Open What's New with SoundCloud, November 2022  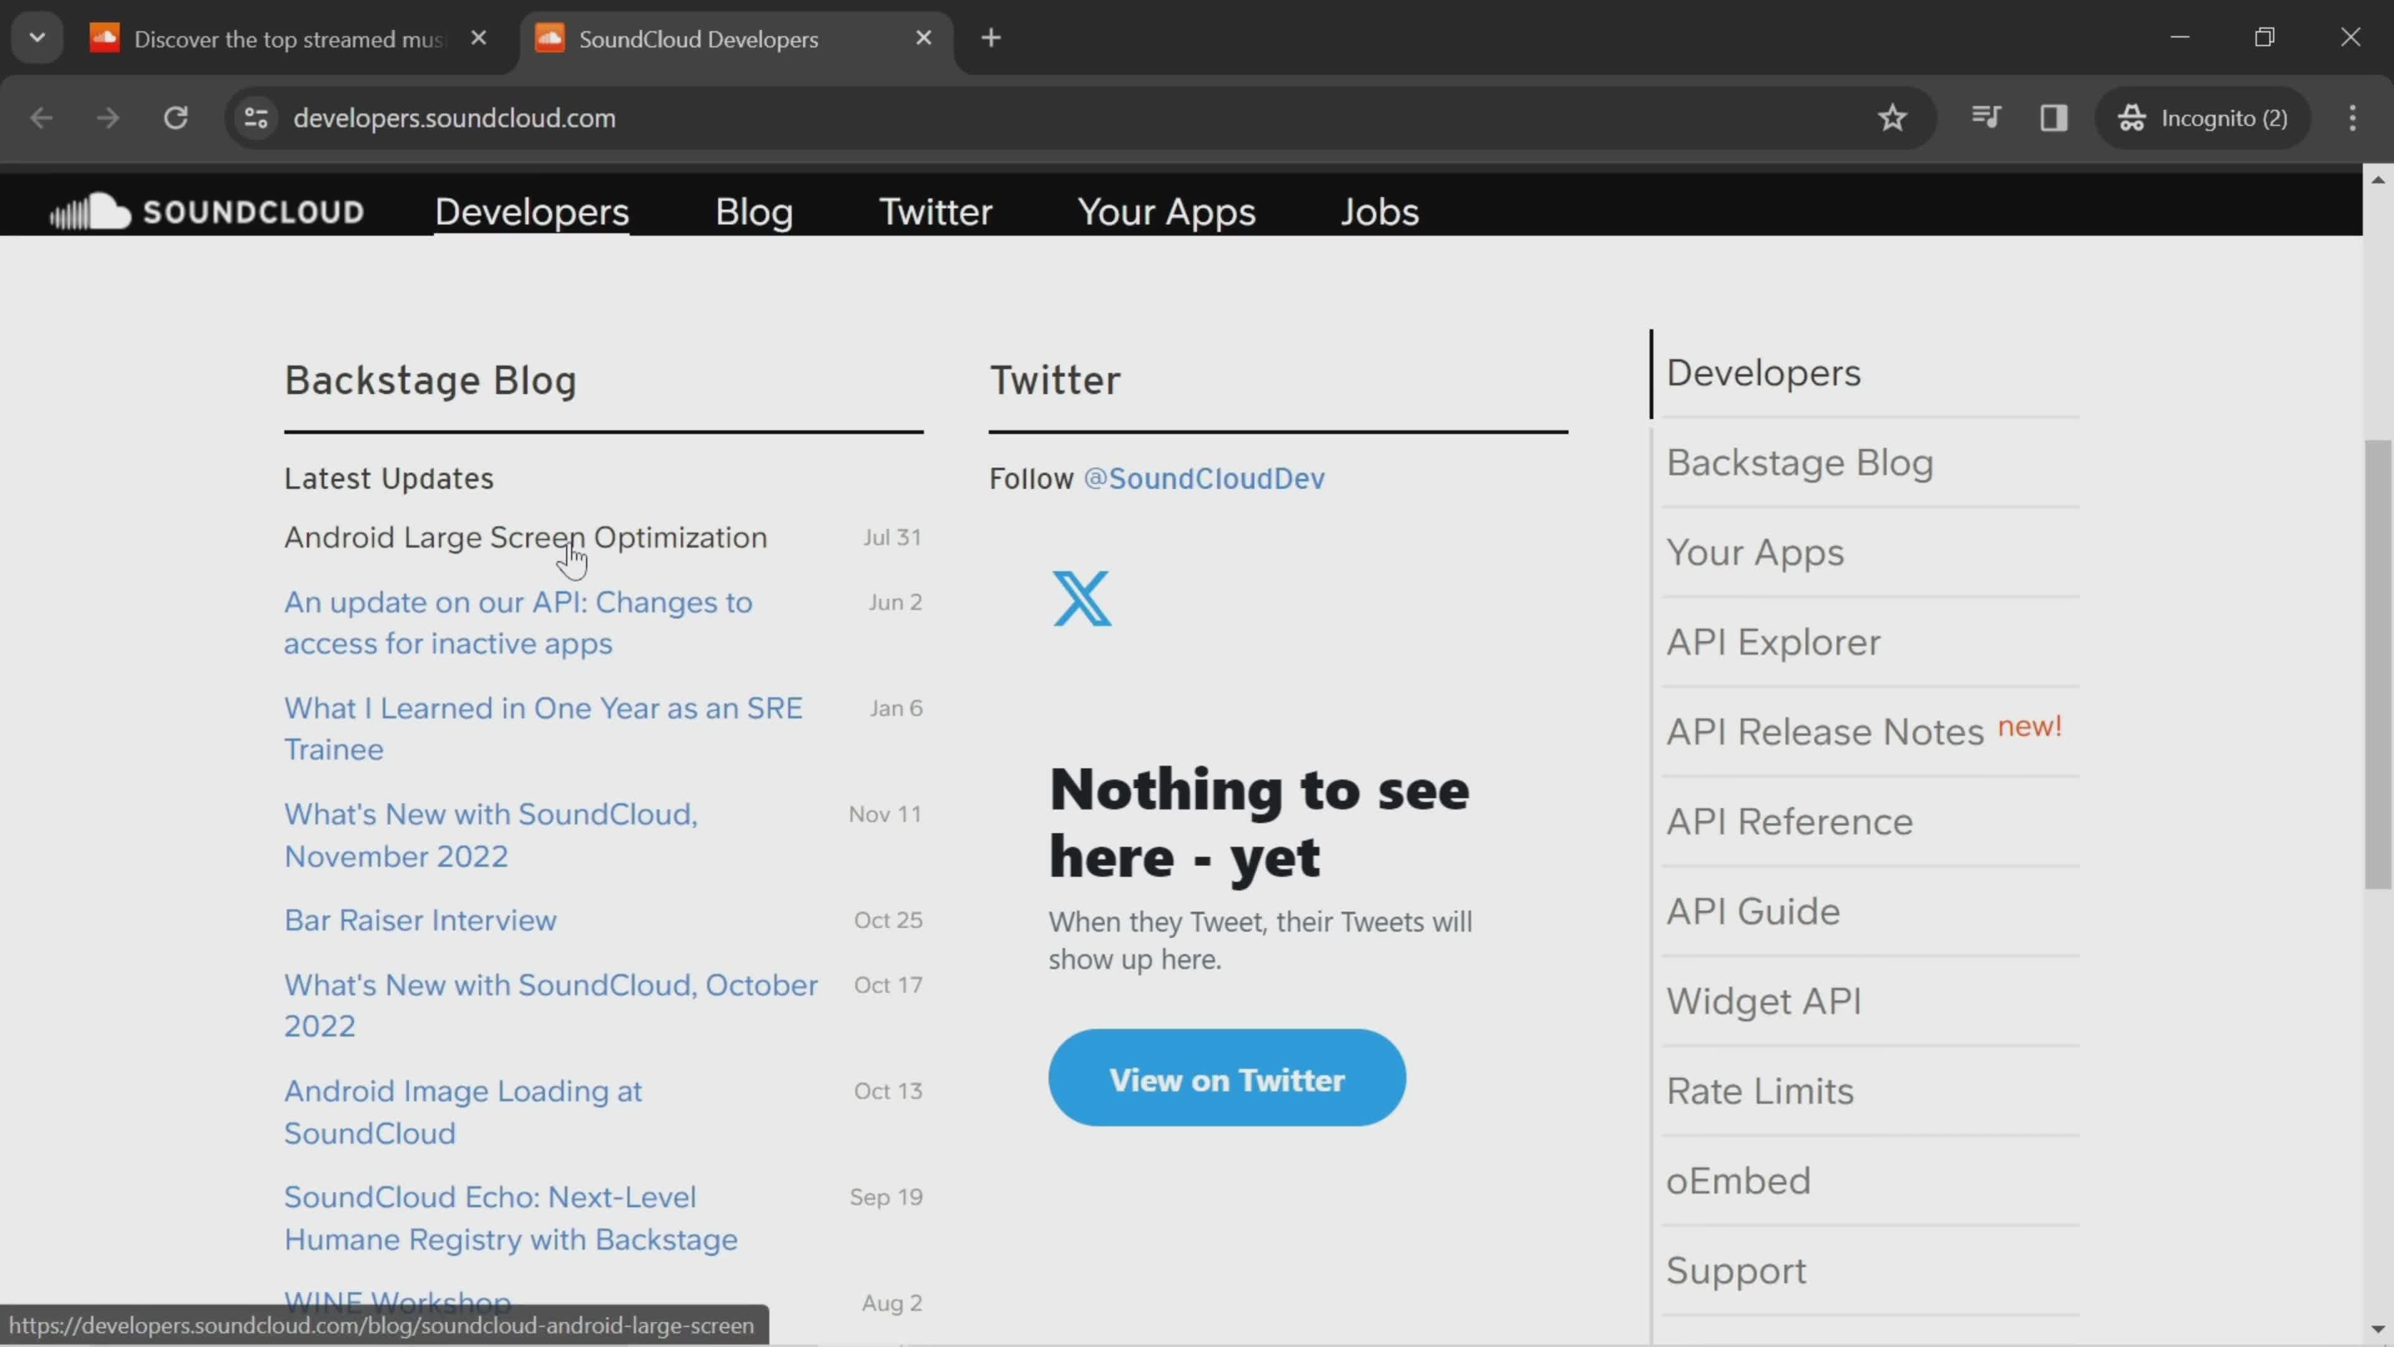491,835
